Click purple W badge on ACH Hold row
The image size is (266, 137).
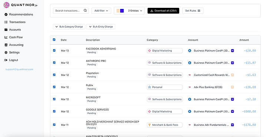232,125
